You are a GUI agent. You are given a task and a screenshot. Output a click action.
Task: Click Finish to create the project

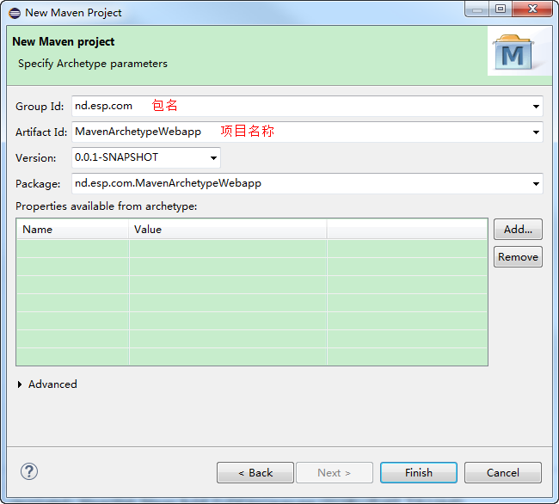419,473
